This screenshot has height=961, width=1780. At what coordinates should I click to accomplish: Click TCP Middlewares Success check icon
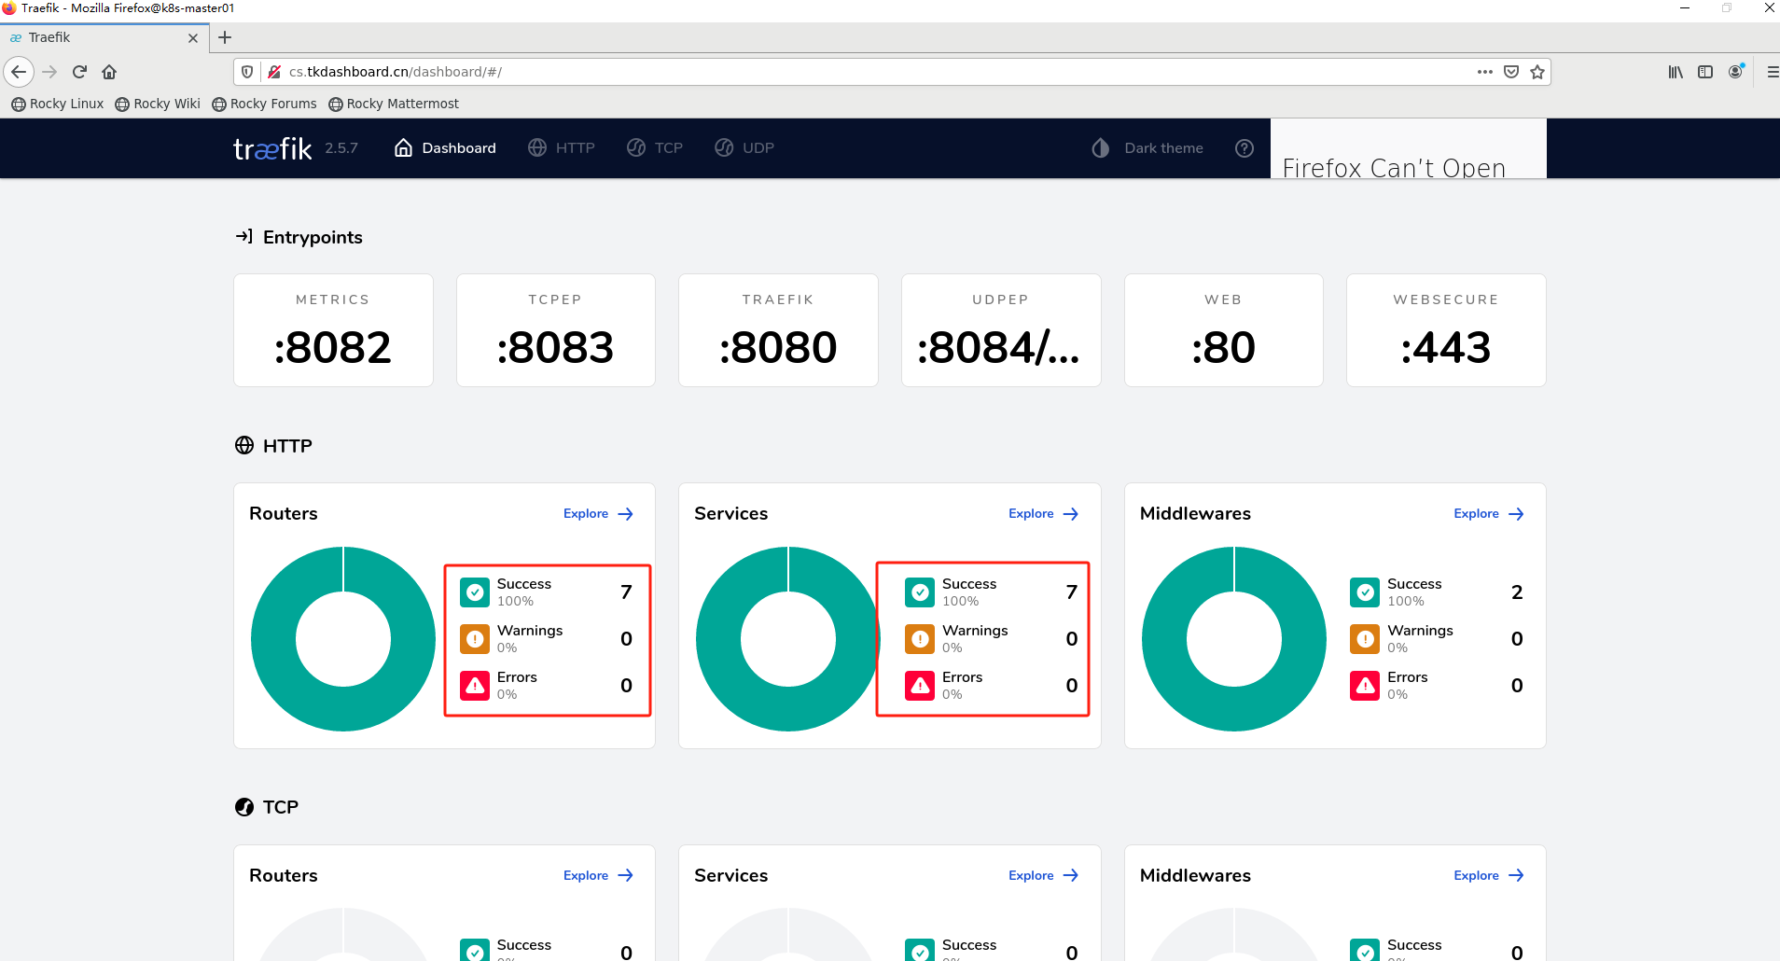(1365, 951)
